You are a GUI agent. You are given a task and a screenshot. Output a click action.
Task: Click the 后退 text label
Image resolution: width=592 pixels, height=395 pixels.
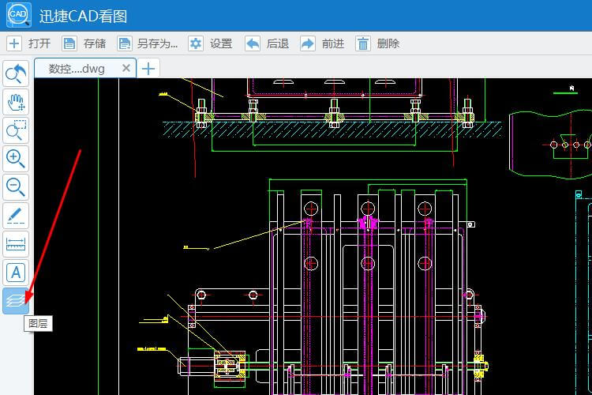pos(278,43)
